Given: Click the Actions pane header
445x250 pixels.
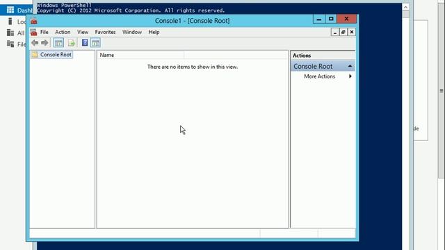Looking at the screenshot, I should tap(323, 56).
